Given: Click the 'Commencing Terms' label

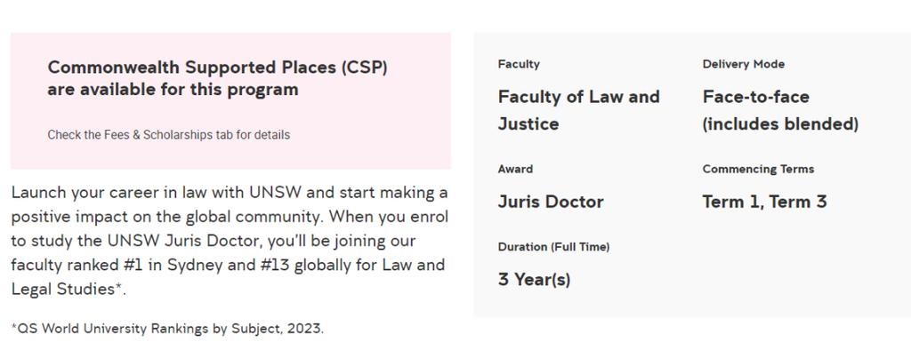Looking at the screenshot, I should pyautogui.click(x=758, y=170).
